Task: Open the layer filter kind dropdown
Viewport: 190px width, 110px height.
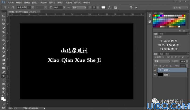Action: click(159, 57)
